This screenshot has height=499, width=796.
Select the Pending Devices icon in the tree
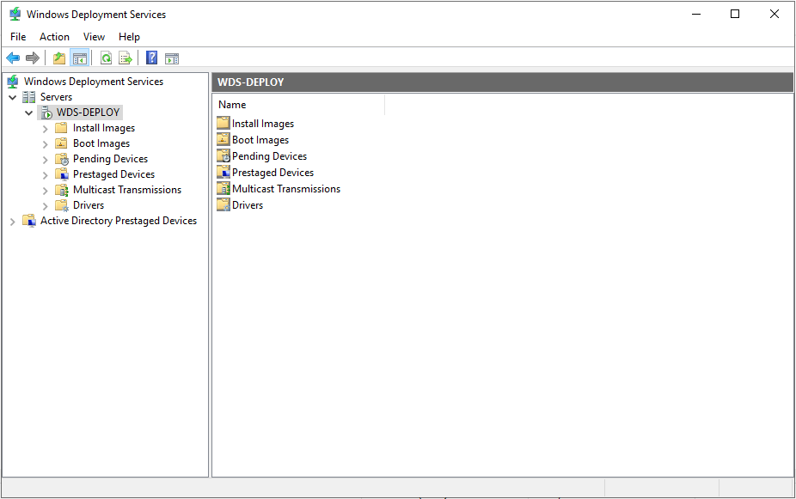pyautogui.click(x=61, y=159)
